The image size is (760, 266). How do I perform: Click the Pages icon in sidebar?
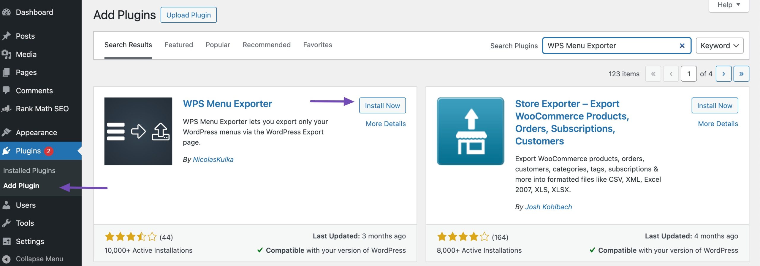[6, 72]
